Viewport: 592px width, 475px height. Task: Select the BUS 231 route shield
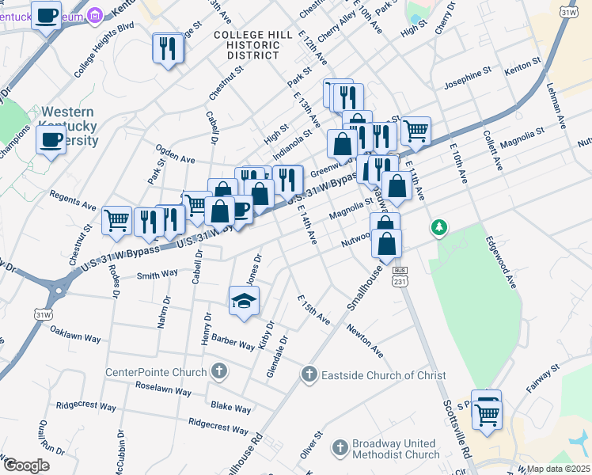point(400,278)
